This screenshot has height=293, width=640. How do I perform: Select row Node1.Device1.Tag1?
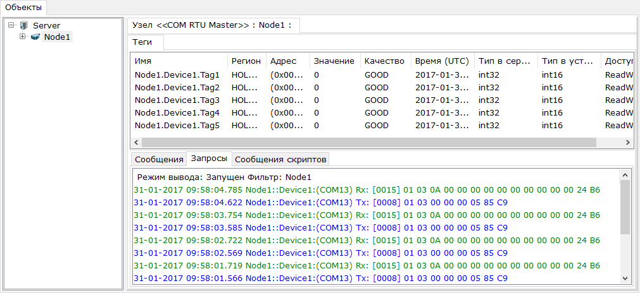pos(177,75)
